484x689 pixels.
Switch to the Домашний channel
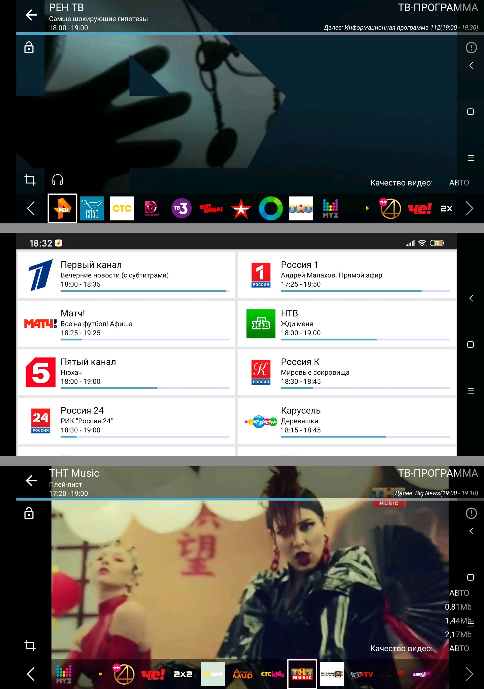152,208
